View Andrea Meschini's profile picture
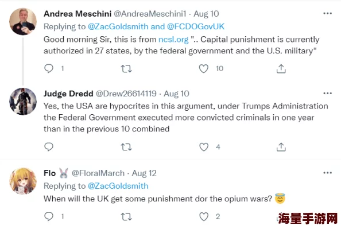This screenshot has width=341, height=229. click(x=23, y=21)
